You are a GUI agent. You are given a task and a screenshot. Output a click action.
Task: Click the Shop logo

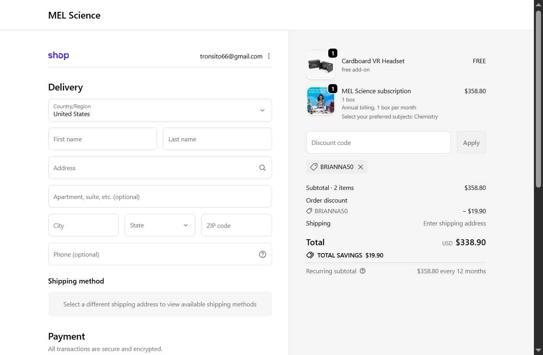tap(59, 56)
